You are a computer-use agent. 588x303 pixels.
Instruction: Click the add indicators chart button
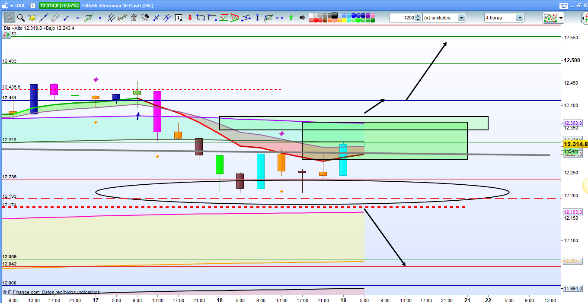(x=550, y=18)
